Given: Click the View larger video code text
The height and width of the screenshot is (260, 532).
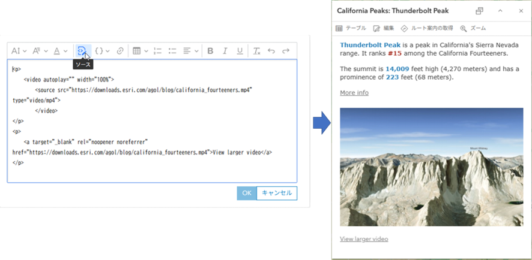Looking at the screenshot, I should click(236, 152).
